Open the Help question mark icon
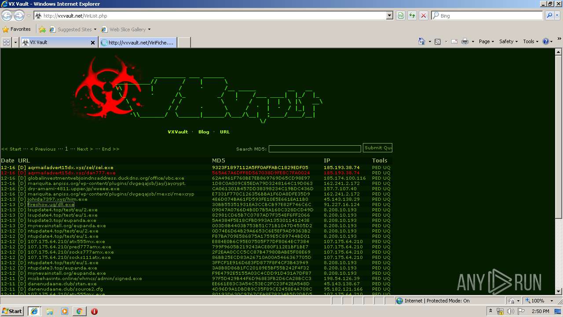The image size is (563, 317). point(546,41)
